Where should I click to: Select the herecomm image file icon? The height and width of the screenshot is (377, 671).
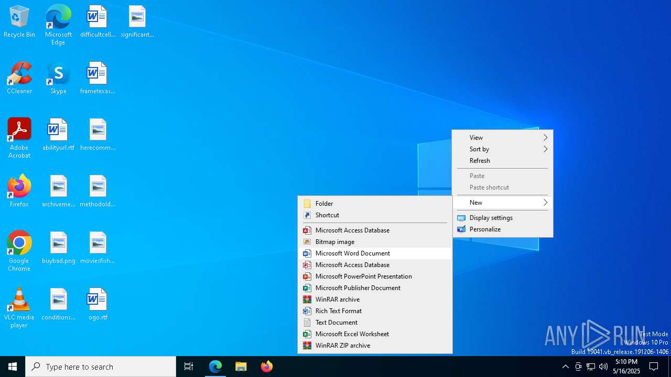pyautogui.click(x=98, y=135)
